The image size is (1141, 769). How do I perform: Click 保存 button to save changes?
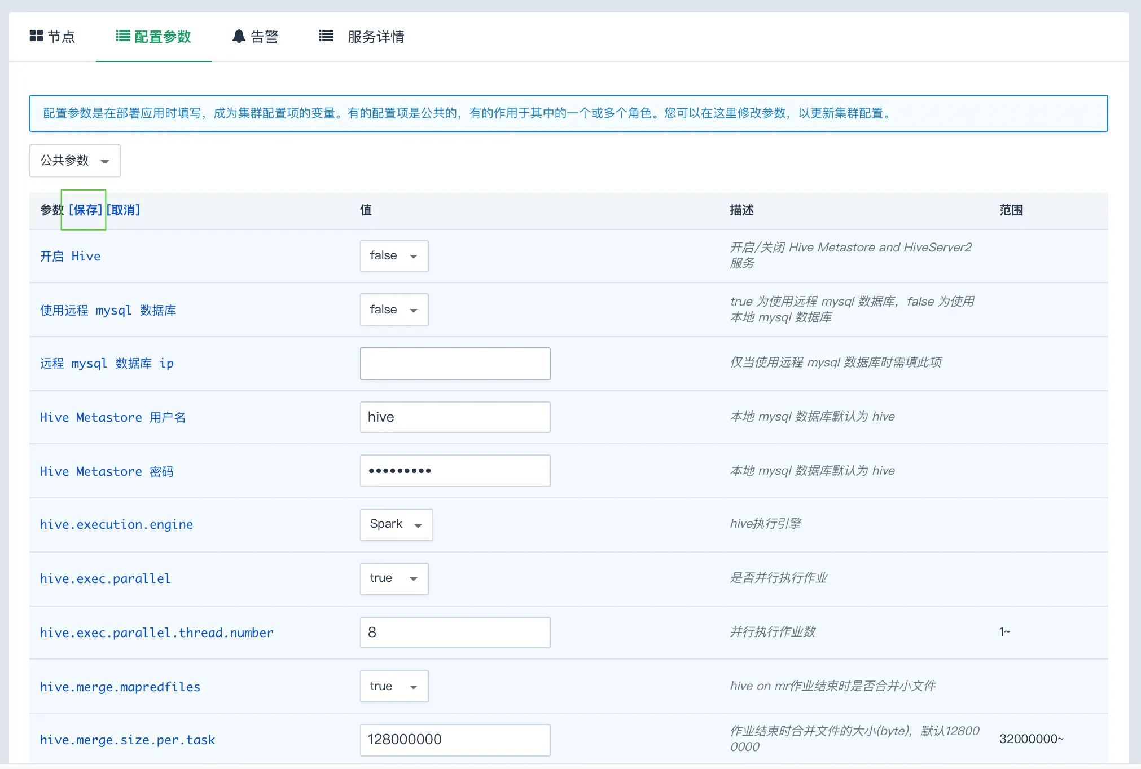tap(84, 209)
